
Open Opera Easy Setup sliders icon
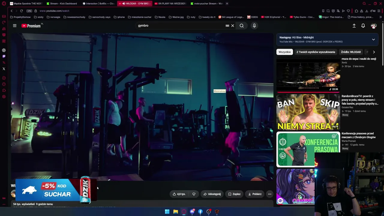(379, 11)
